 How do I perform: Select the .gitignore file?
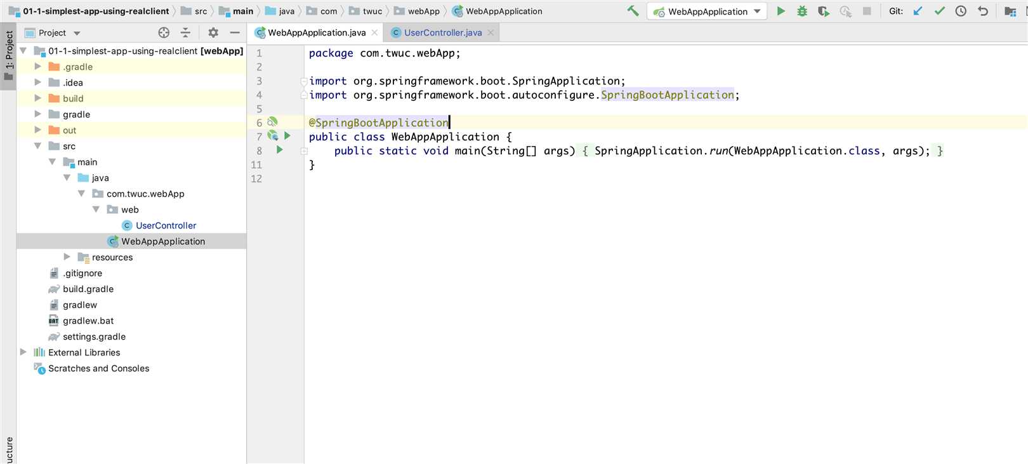pyautogui.click(x=82, y=273)
